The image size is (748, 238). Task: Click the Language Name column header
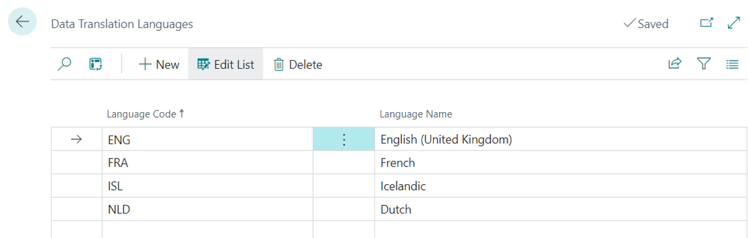pos(416,114)
